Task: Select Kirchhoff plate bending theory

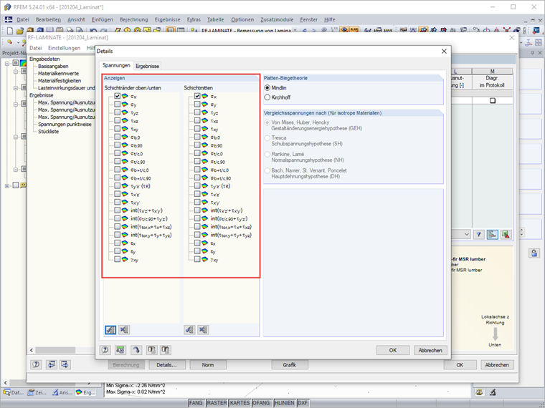Action: [x=267, y=97]
